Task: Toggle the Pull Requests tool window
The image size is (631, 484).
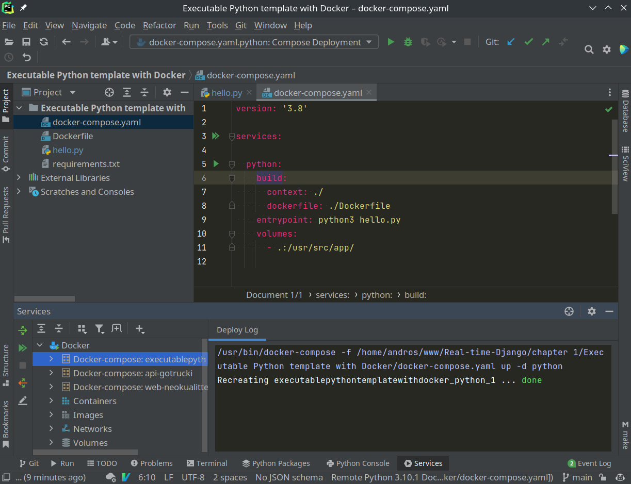Action: 6,215
